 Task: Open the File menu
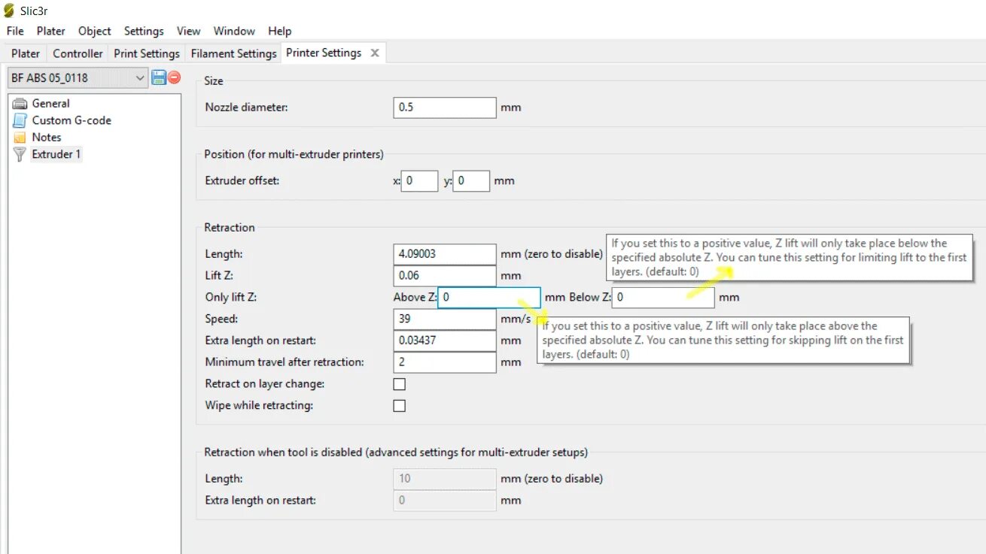(15, 31)
